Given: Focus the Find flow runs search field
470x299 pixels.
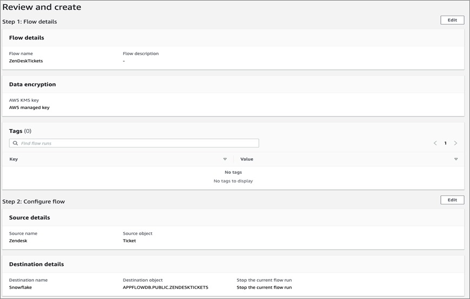Looking at the screenshot, I should click(134, 143).
